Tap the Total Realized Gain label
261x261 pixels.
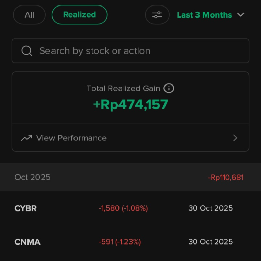[x=123, y=88]
